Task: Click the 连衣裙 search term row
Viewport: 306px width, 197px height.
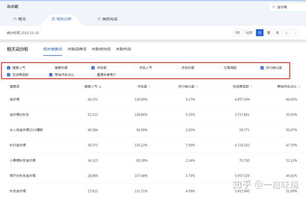Action: click(14, 100)
